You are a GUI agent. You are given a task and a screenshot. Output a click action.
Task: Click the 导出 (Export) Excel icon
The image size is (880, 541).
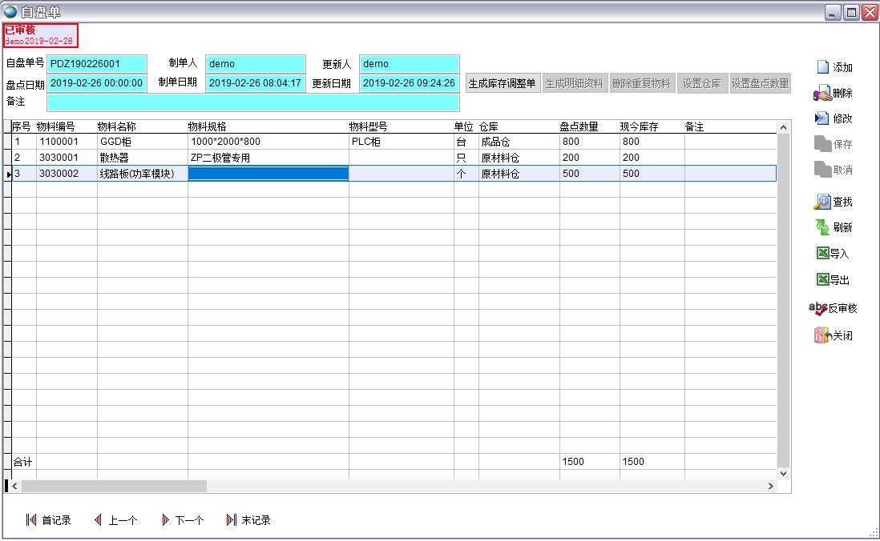pyautogui.click(x=823, y=280)
